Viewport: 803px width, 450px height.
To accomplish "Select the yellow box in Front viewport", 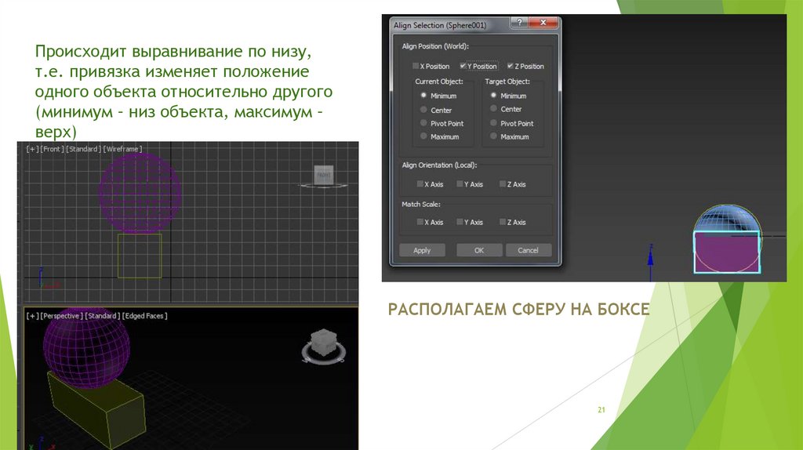I will [x=140, y=256].
